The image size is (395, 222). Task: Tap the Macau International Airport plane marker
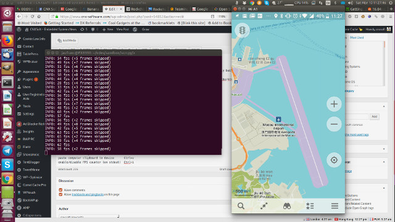coord(278,119)
